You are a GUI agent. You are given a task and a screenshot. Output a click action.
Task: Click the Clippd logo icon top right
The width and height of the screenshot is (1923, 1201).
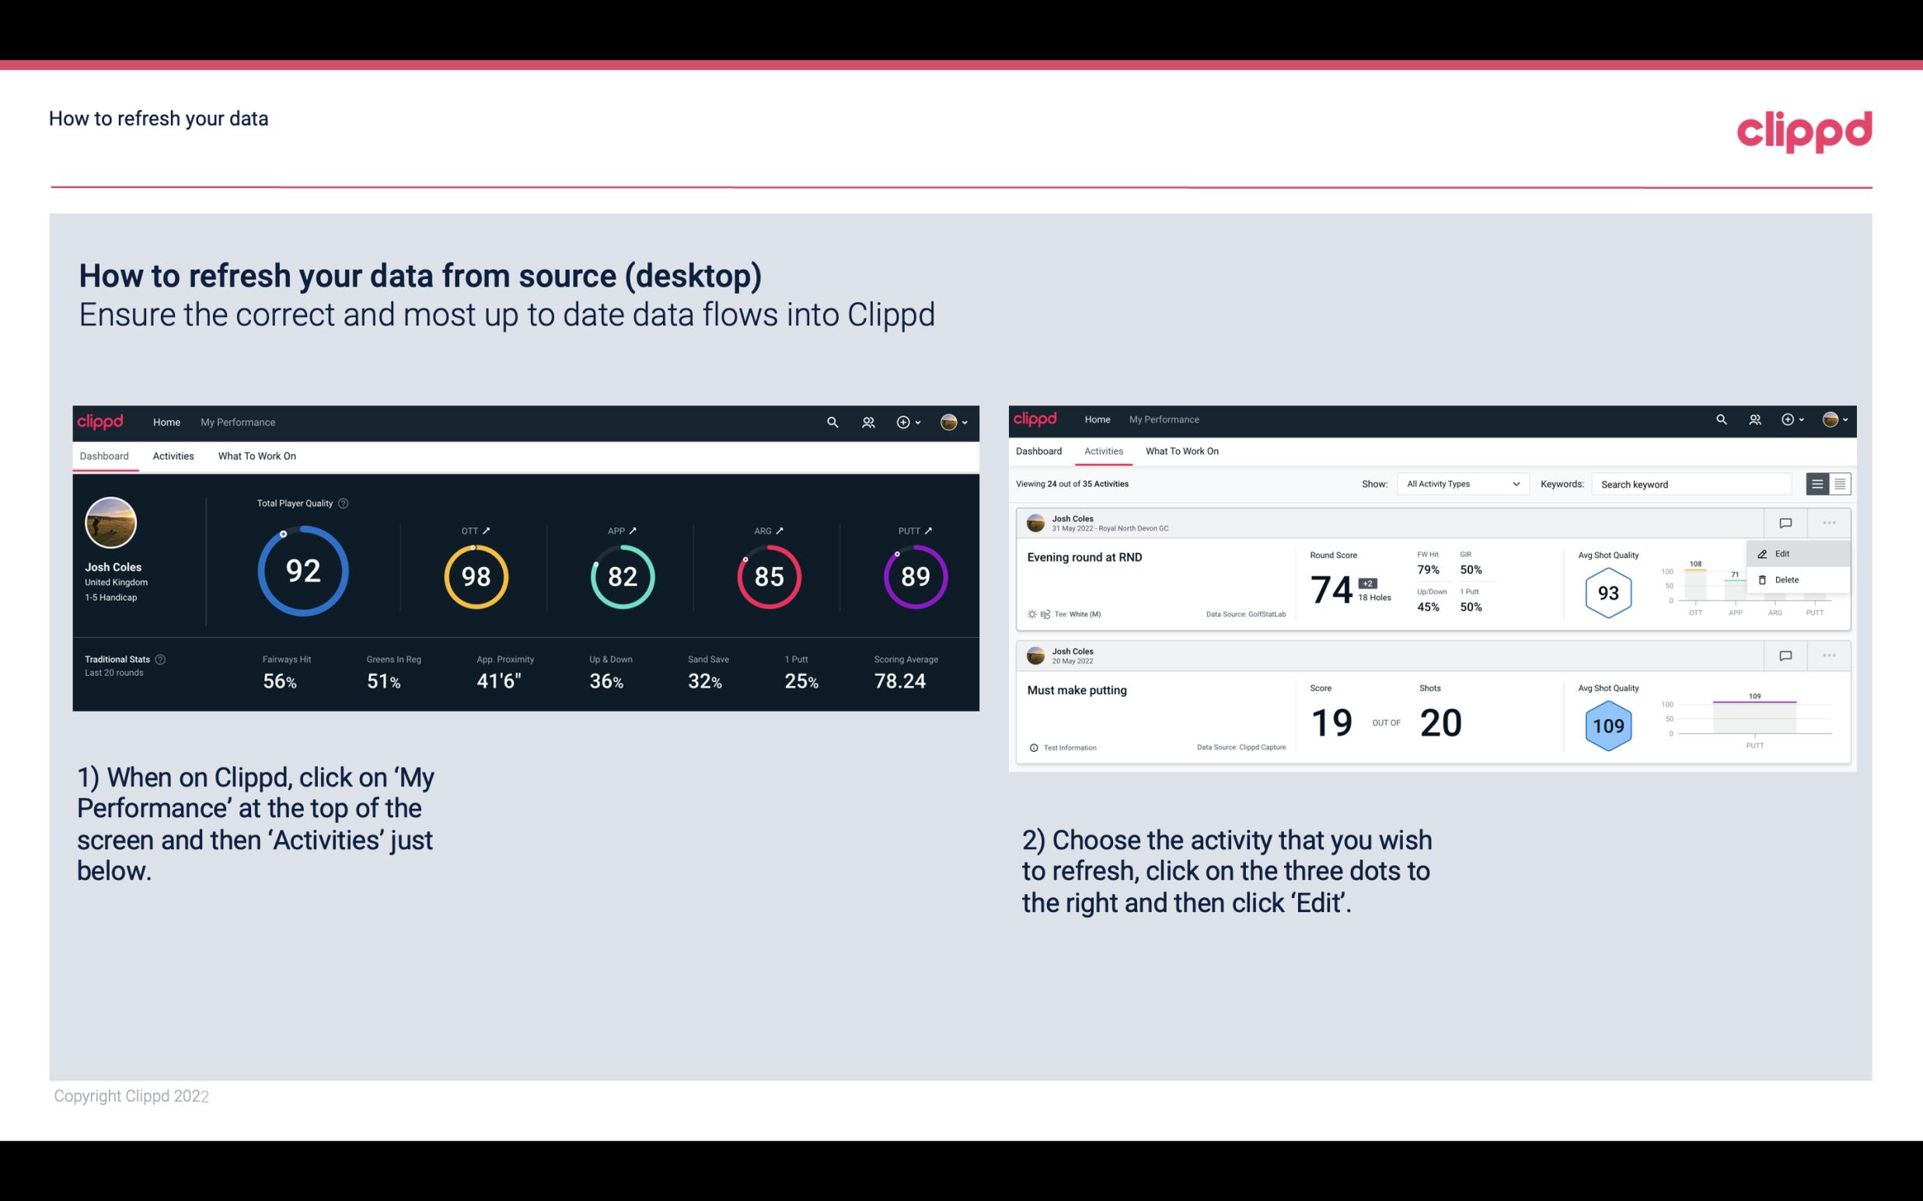click(1806, 131)
